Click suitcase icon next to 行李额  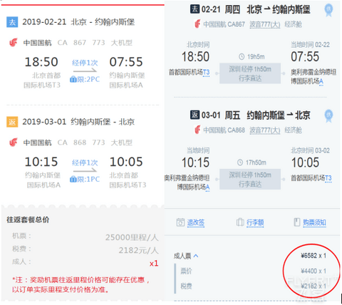click(x=240, y=222)
